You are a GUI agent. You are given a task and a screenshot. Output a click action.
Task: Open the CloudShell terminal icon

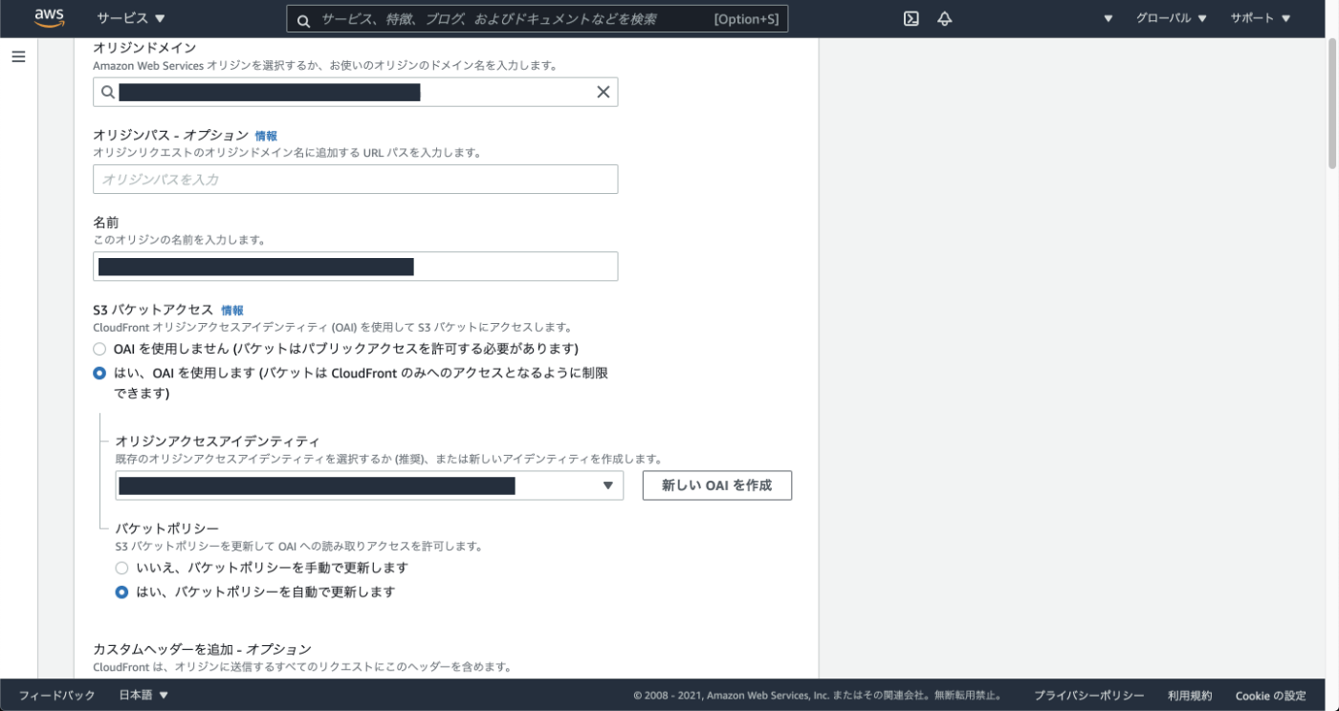click(911, 18)
